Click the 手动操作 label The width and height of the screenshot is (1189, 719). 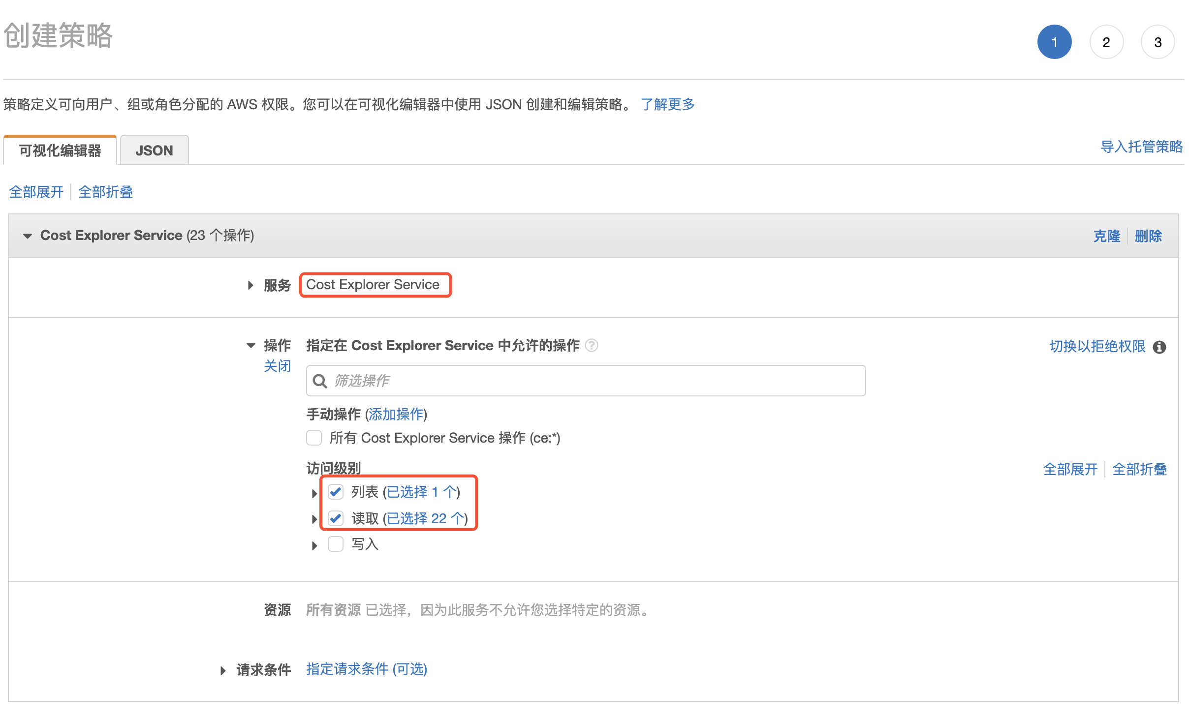[x=334, y=414]
